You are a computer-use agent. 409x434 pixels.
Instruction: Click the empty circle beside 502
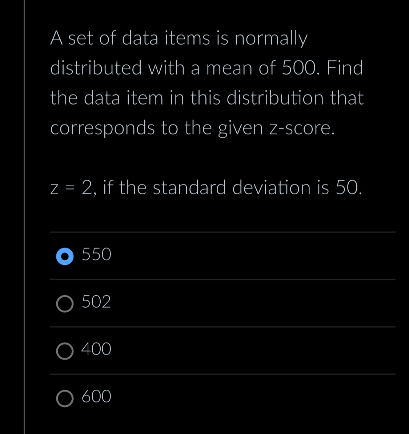65,304
